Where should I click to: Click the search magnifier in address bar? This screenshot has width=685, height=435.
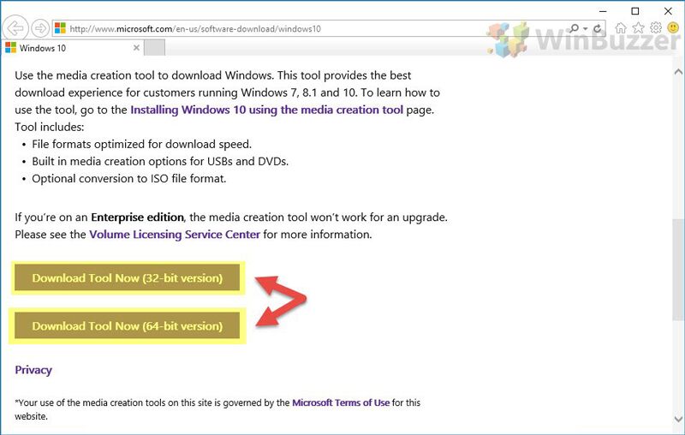(575, 28)
